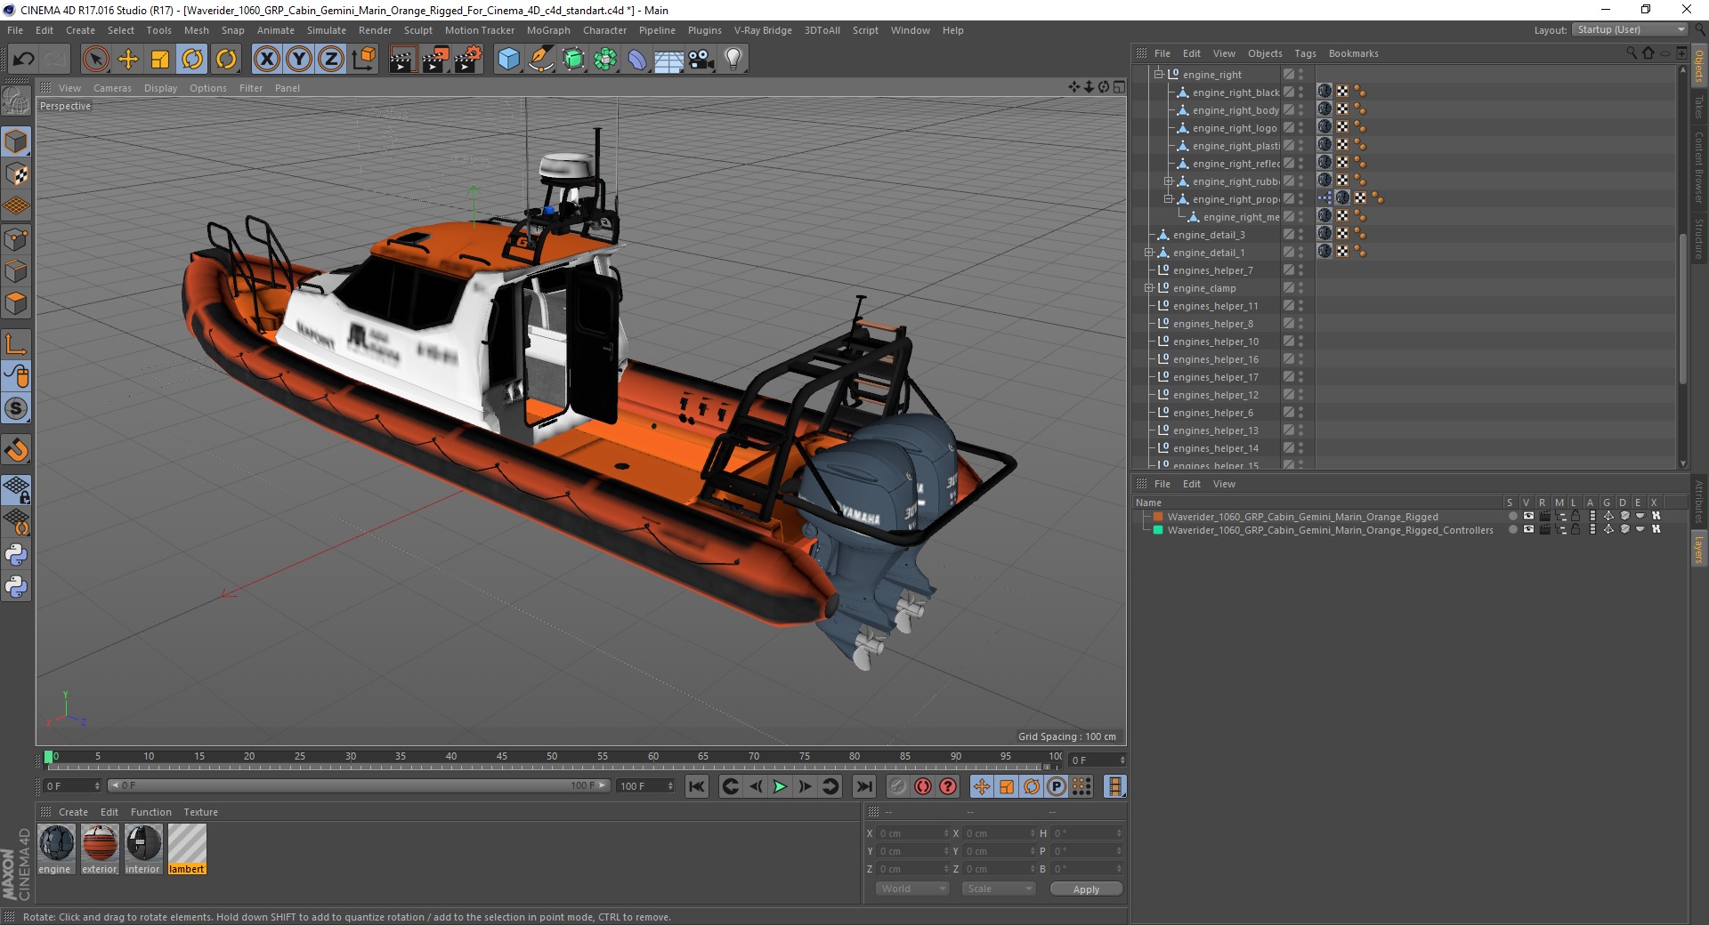Viewport: 1709px width, 925px height.
Task: Open viewport Cameras menu
Action: coord(112,88)
